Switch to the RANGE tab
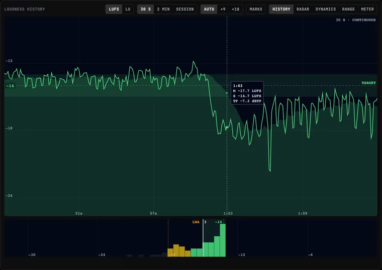The width and height of the screenshot is (382, 270). 348,9
